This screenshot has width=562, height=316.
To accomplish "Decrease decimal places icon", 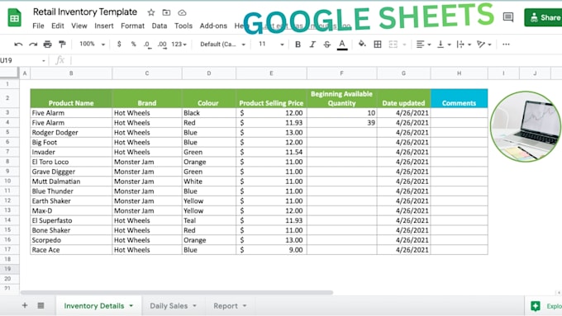I will [x=147, y=45].
